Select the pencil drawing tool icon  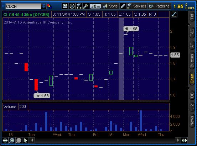123,6
